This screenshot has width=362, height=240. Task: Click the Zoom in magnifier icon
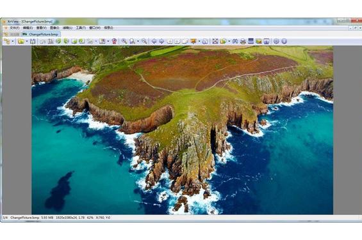pyautogui.click(x=124, y=41)
